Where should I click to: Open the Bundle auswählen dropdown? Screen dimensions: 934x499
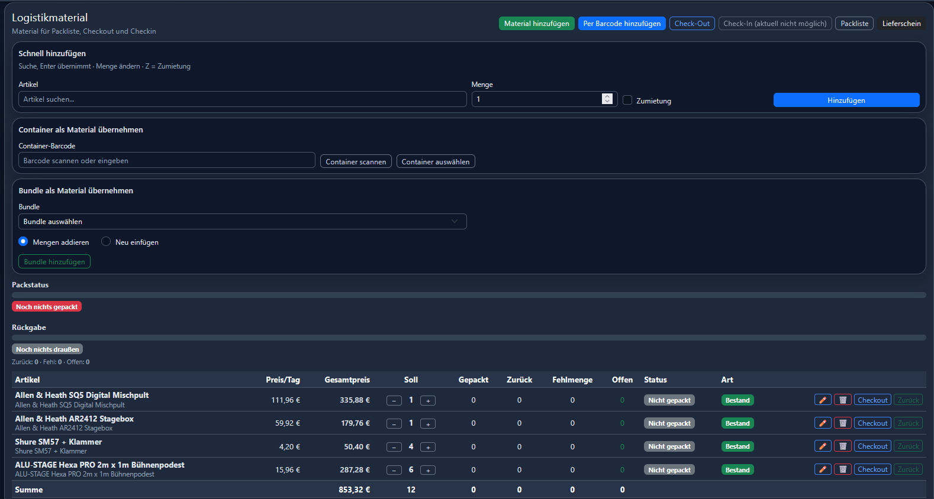coord(243,221)
